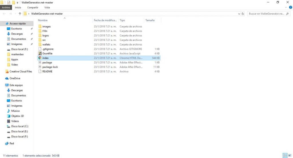Go back using the back arrow
293x158 pixels.
4,14
